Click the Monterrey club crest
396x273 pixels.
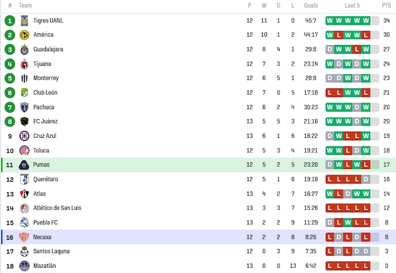25,78
